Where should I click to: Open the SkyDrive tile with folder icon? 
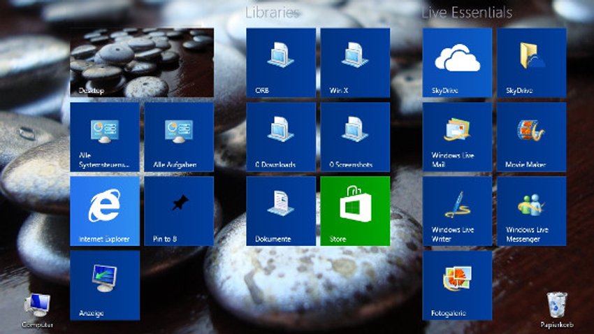532,62
